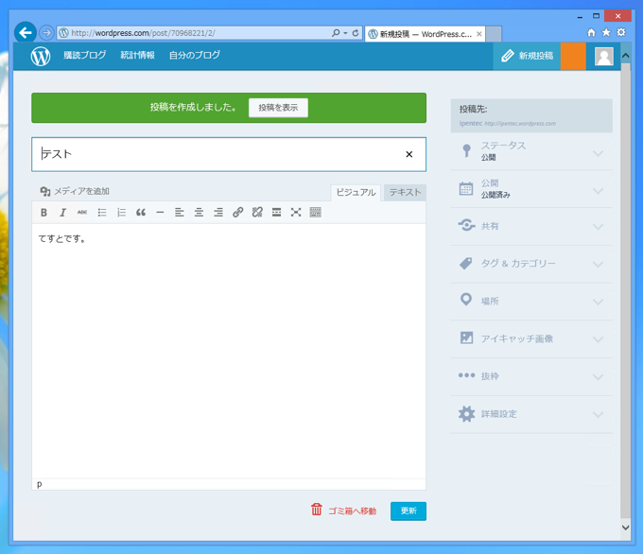Image resolution: width=643 pixels, height=554 pixels.
Task: Expand the タグ & カテゴリー section
Action: coord(531,264)
